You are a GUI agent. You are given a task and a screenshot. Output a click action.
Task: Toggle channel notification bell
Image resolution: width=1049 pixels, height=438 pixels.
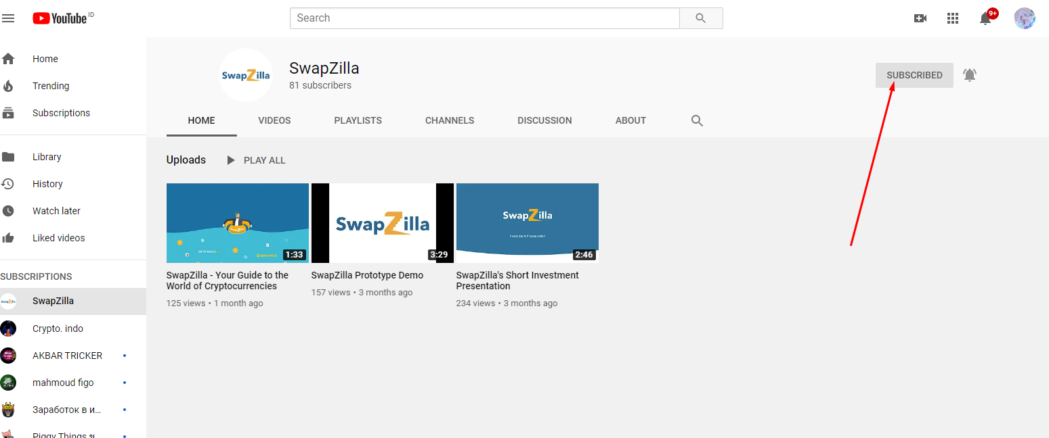(x=970, y=75)
